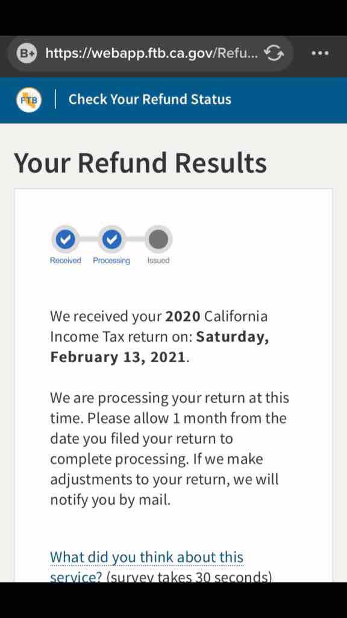The height and width of the screenshot is (618, 347).
Task: Click the FTB logo icon
Action: tap(27, 99)
